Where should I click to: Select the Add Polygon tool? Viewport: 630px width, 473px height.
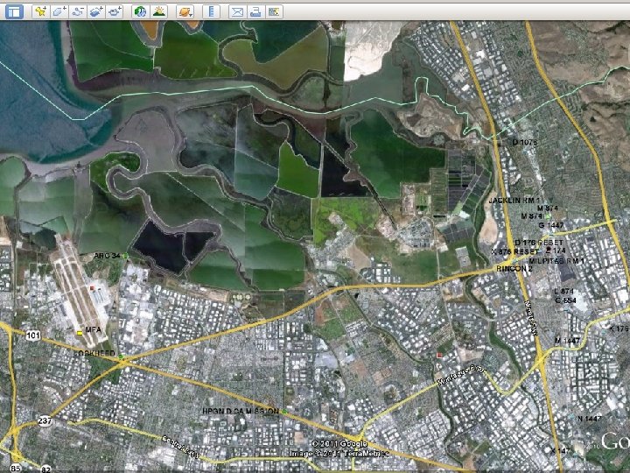coord(59,11)
